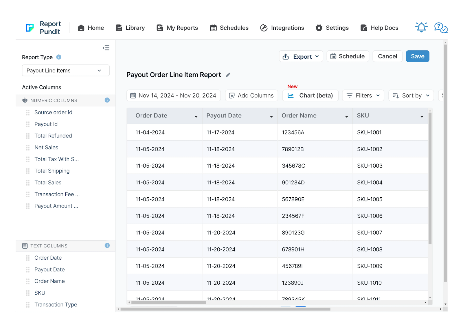Click the Schedule button
Image resolution: width=463 pixels, height=327 pixels.
[x=348, y=56]
